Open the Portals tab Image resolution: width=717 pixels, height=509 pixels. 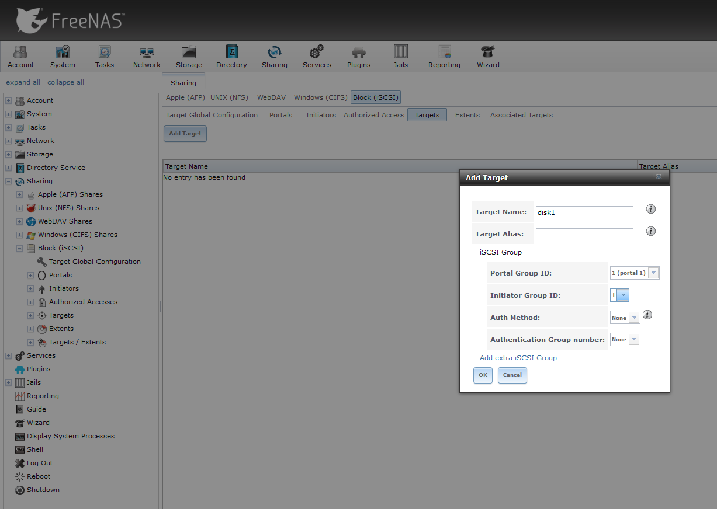click(280, 115)
